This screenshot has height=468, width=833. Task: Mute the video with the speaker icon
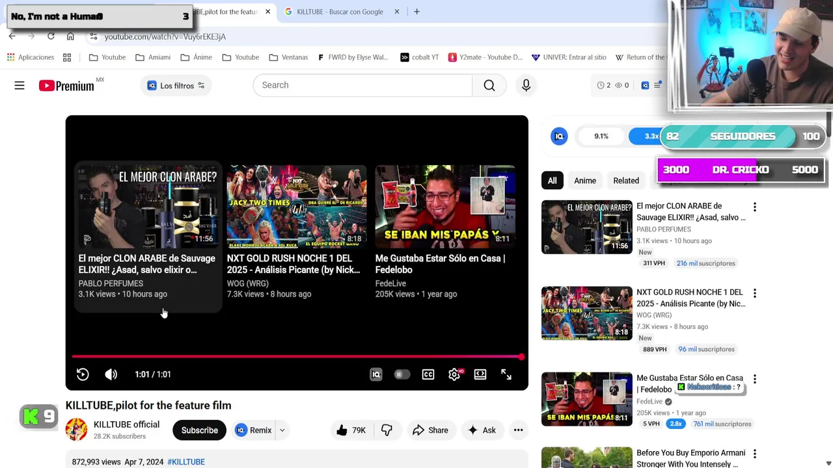pyautogui.click(x=111, y=374)
